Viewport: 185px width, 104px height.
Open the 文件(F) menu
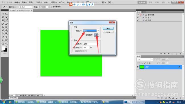point(10,2)
